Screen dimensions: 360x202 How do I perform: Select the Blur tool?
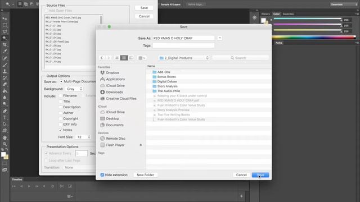[4, 97]
